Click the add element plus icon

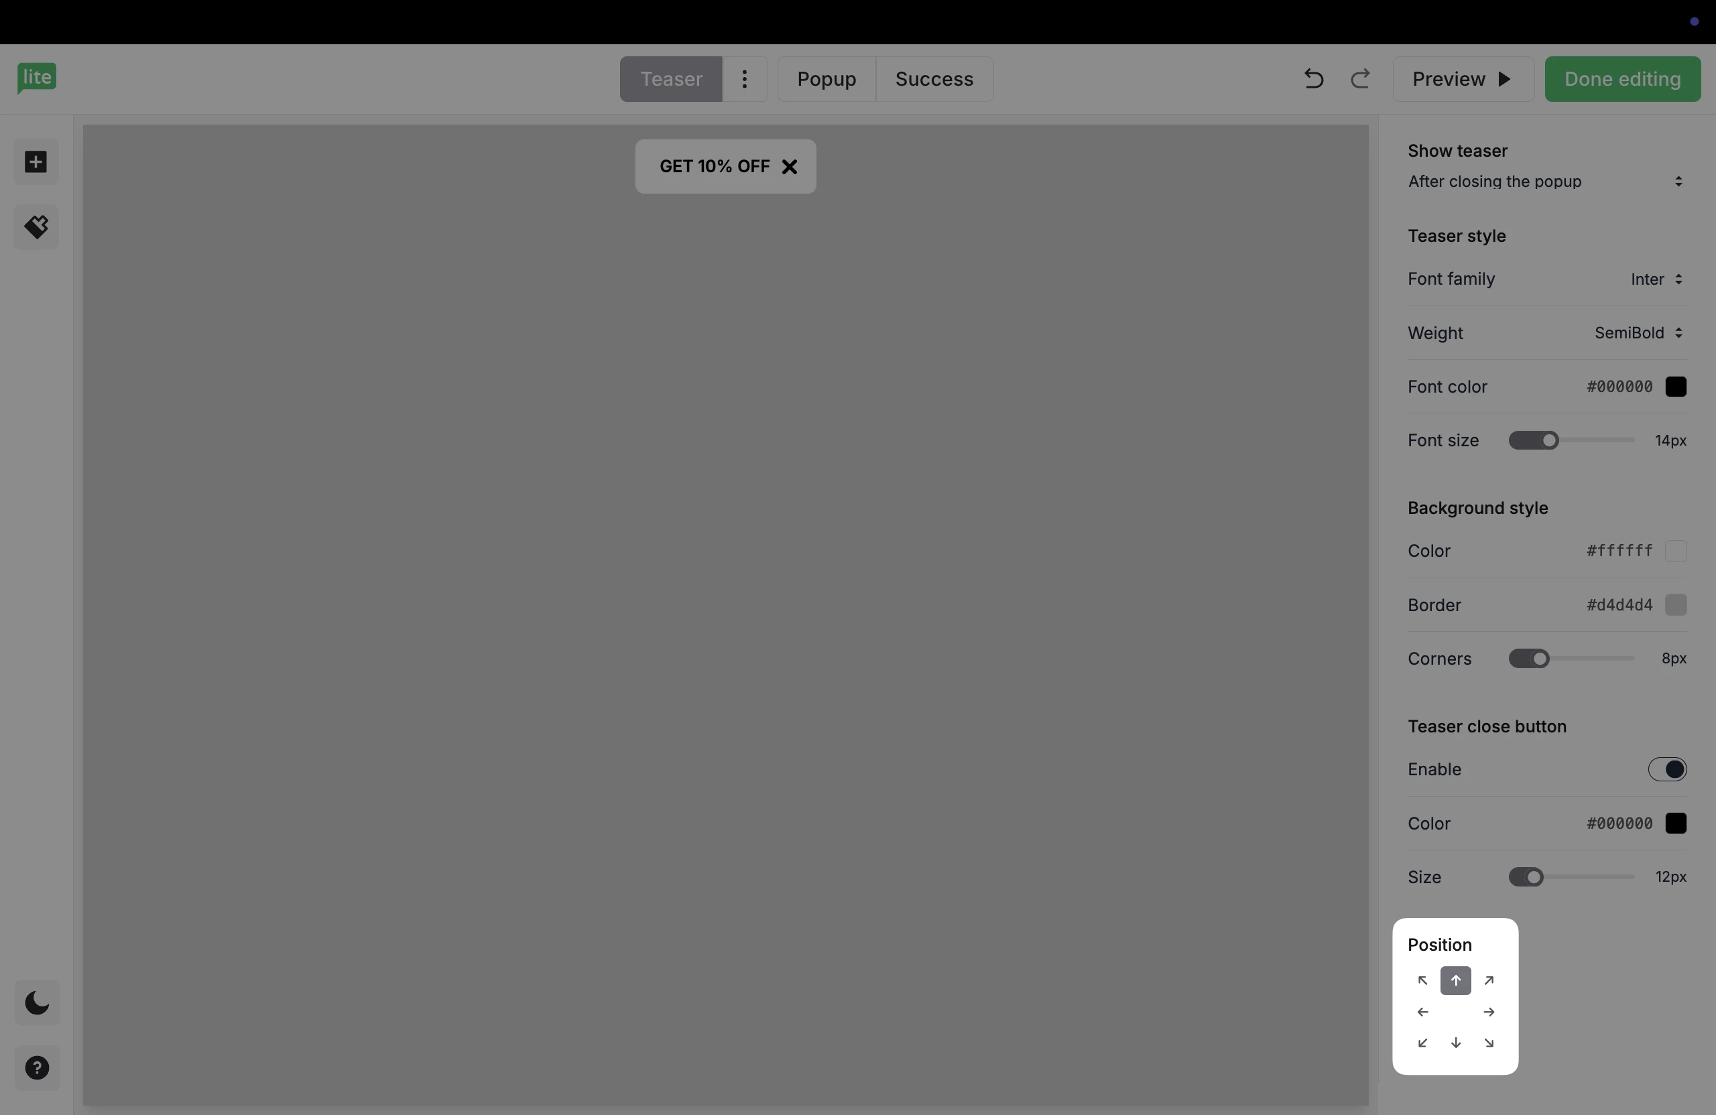click(36, 162)
